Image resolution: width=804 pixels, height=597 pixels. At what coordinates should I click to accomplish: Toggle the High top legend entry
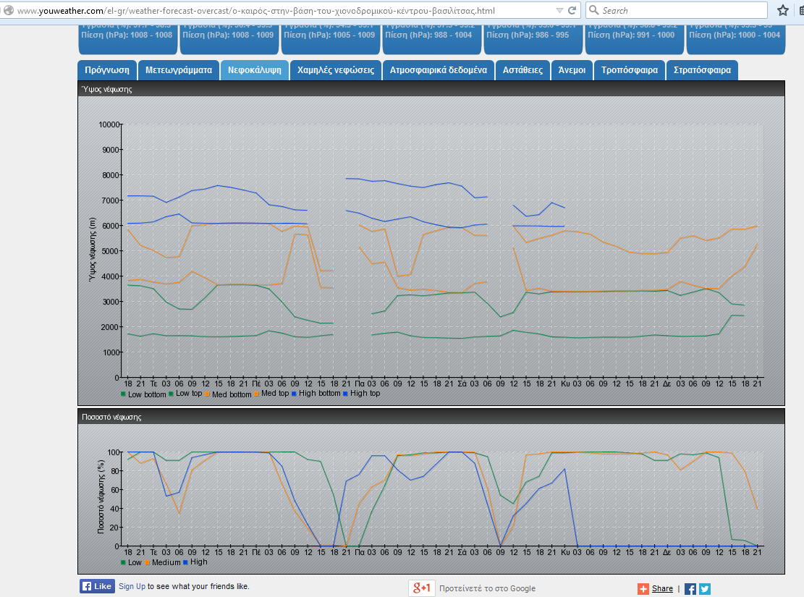[x=362, y=394]
